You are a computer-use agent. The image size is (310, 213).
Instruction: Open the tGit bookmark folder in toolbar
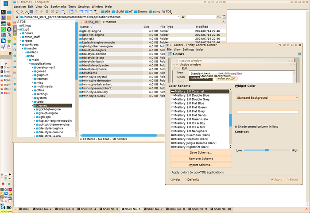pos(105,12)
